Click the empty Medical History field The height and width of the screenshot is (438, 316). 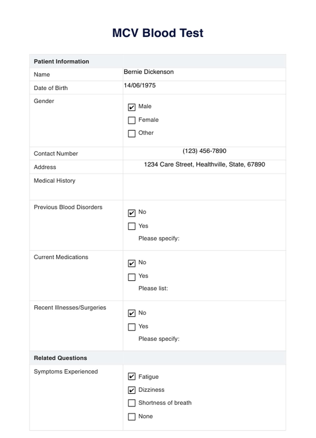pos(204,187)
